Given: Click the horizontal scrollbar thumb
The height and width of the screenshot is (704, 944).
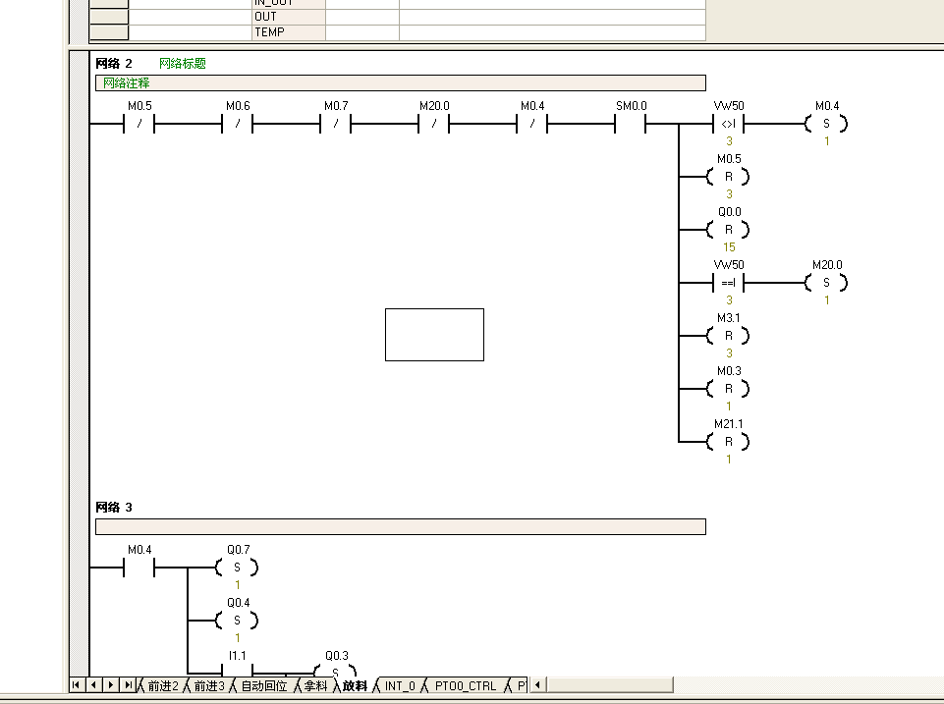Looking at the screenshot, I should (609, 684).
